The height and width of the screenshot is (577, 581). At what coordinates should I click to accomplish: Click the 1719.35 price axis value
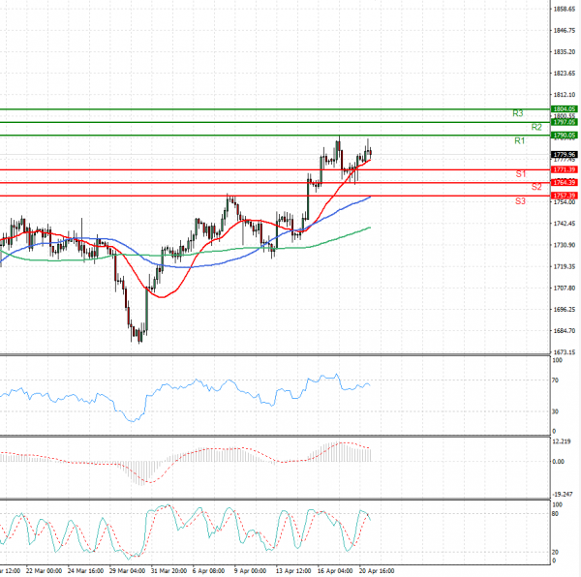tap(565, 266)
